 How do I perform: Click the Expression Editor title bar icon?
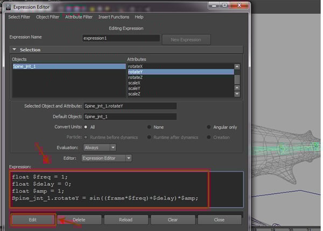click(x=8, y=7)
